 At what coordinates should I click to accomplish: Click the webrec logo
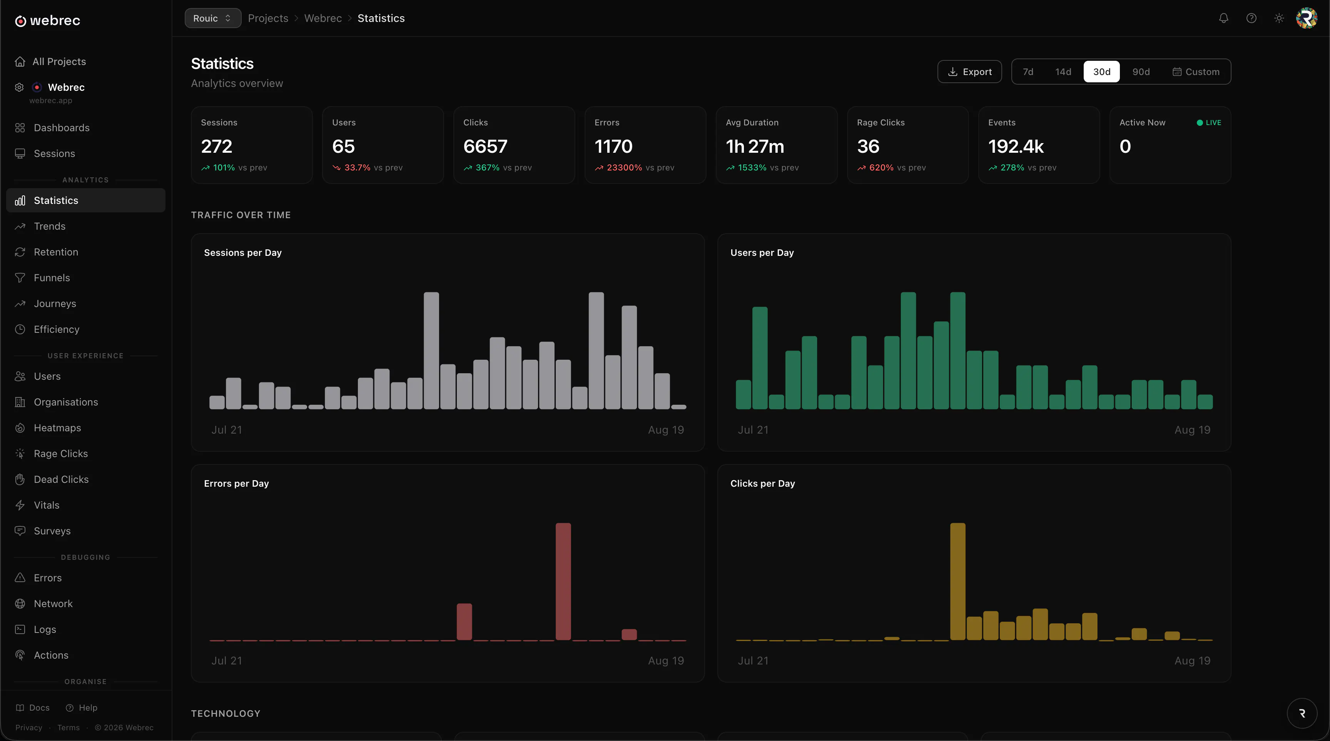pyautogui.click(x=47, y=21)
